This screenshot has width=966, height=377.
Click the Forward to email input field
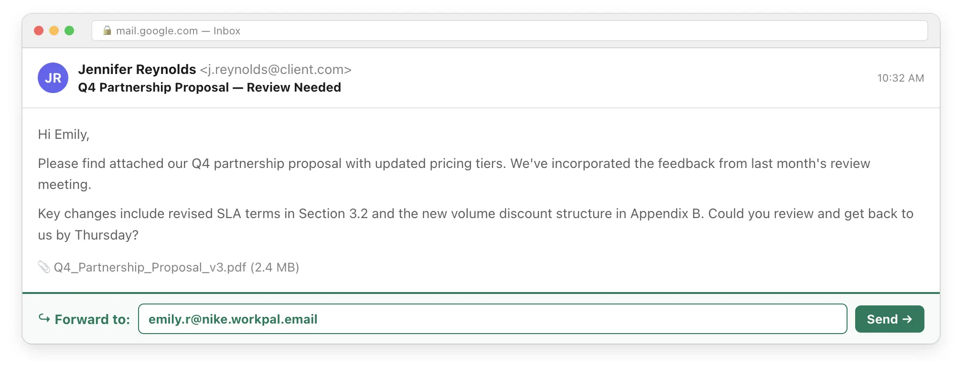pos(492,319)
